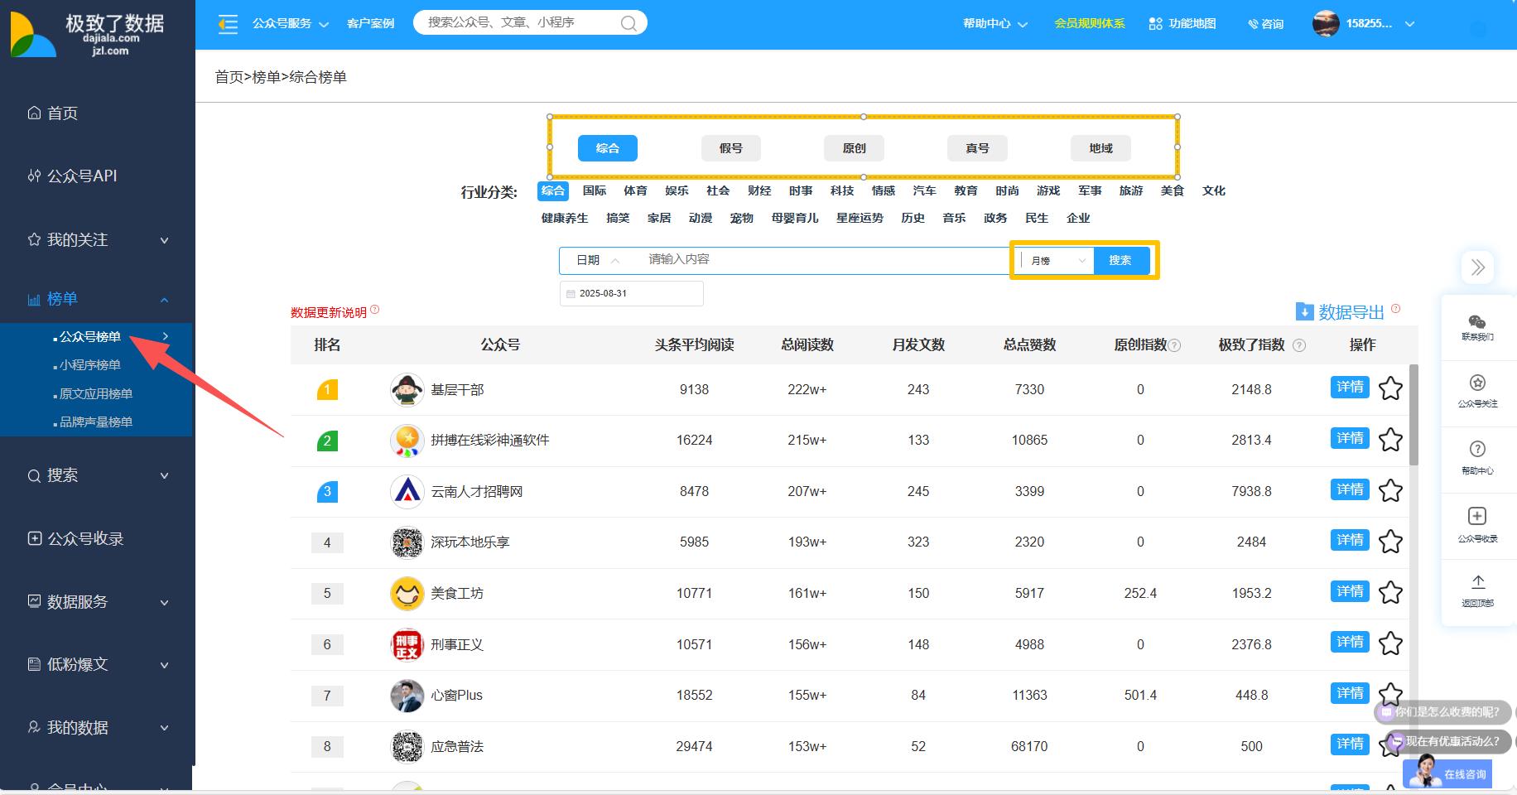The width and height of the screenshot is (1517, 795).
Task: Click 客户案例 in top bar
Action: pyautogui.click(x=371, y=23)
